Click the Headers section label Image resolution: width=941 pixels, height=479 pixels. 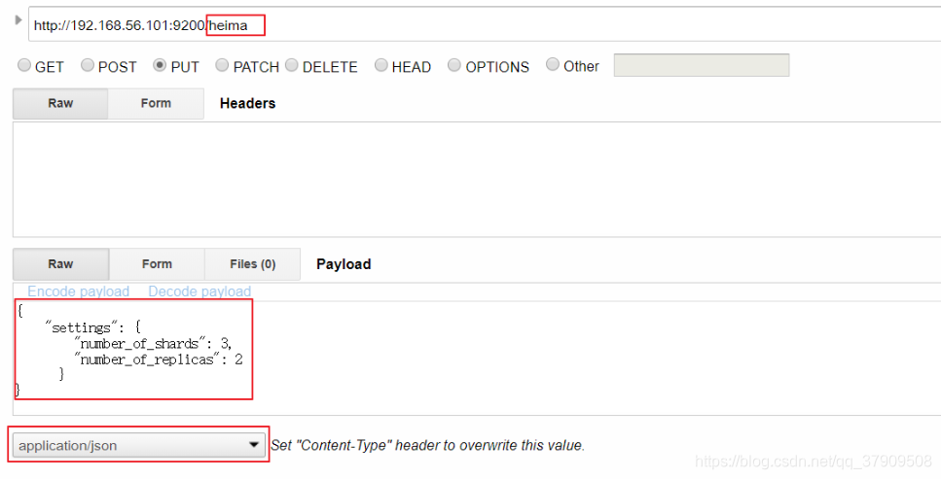248,103
